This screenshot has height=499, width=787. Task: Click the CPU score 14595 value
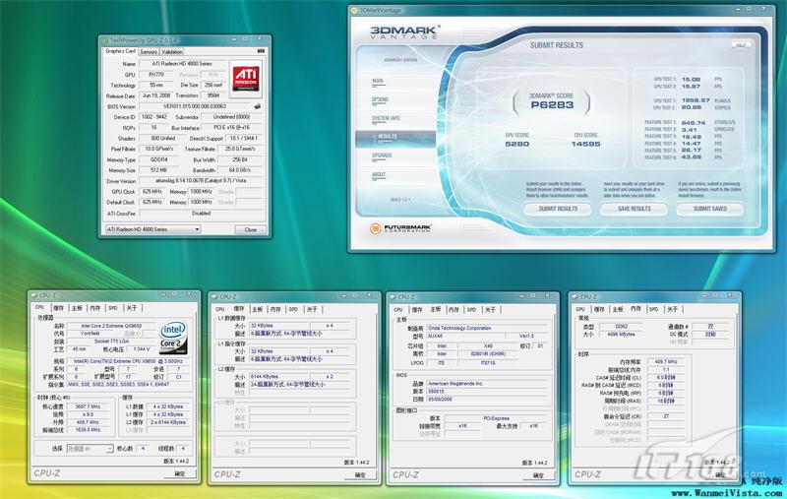(585, 144)
